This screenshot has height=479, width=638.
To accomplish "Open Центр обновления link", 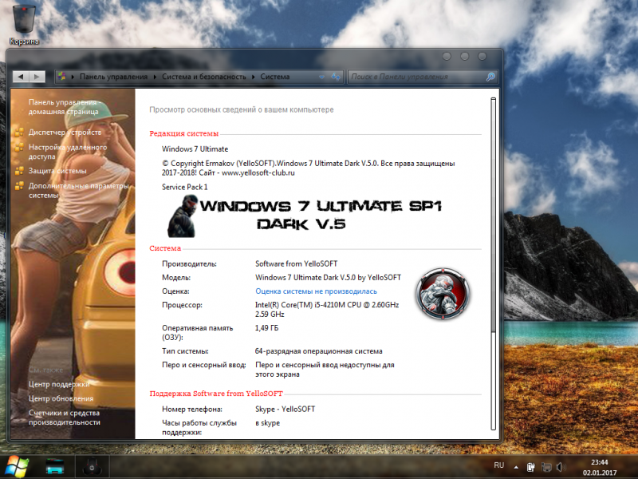I will [61, 398].
